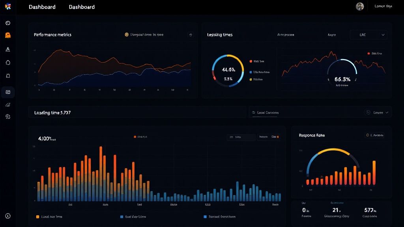Image resolution: width=404 pixels, height=227 pixels.
Task: Open the boxed selector above the bar chart
Action: [241, 137]
